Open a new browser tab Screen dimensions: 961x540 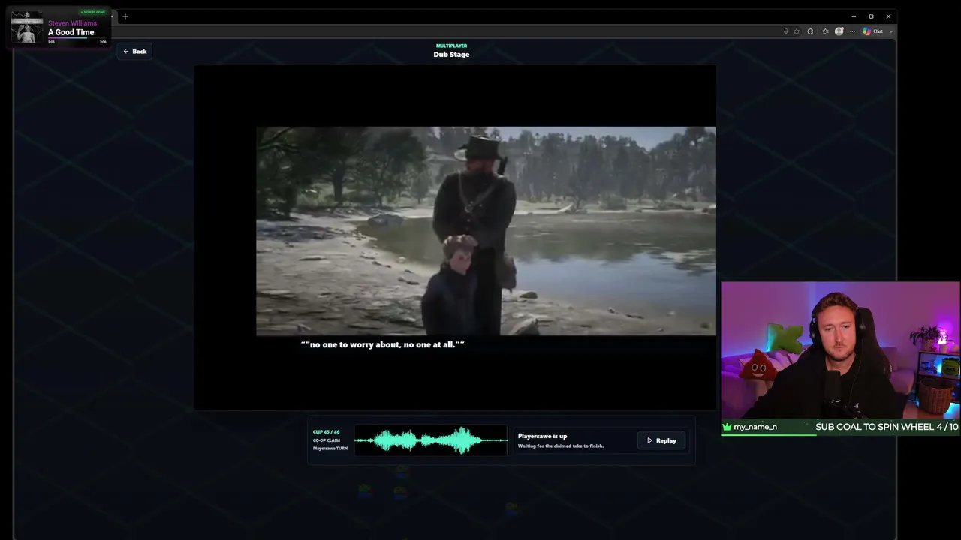[x=125, y=16]
